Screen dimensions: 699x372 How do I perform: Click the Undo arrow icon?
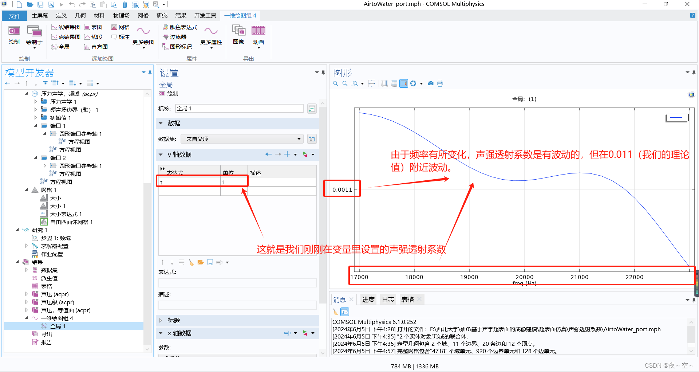pyautogui.click(x=72, y=5)
